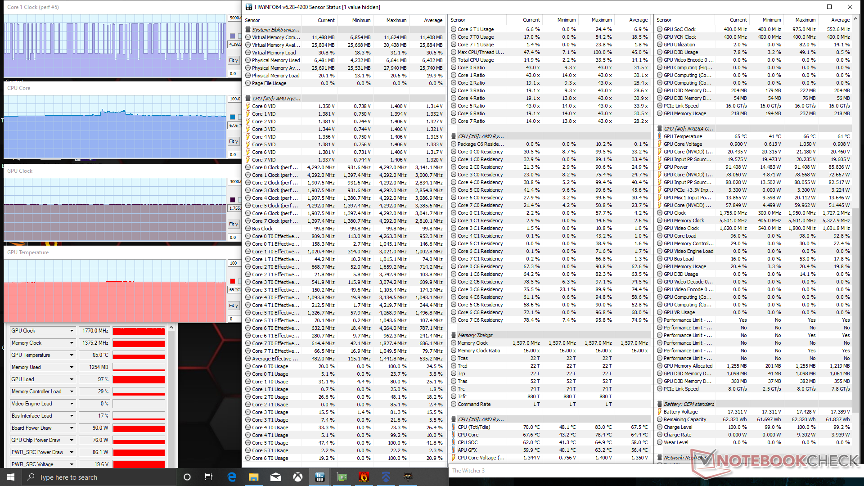Open Task View from the taskbar
The image size is (864, 486).
click(x=209, y=477)
